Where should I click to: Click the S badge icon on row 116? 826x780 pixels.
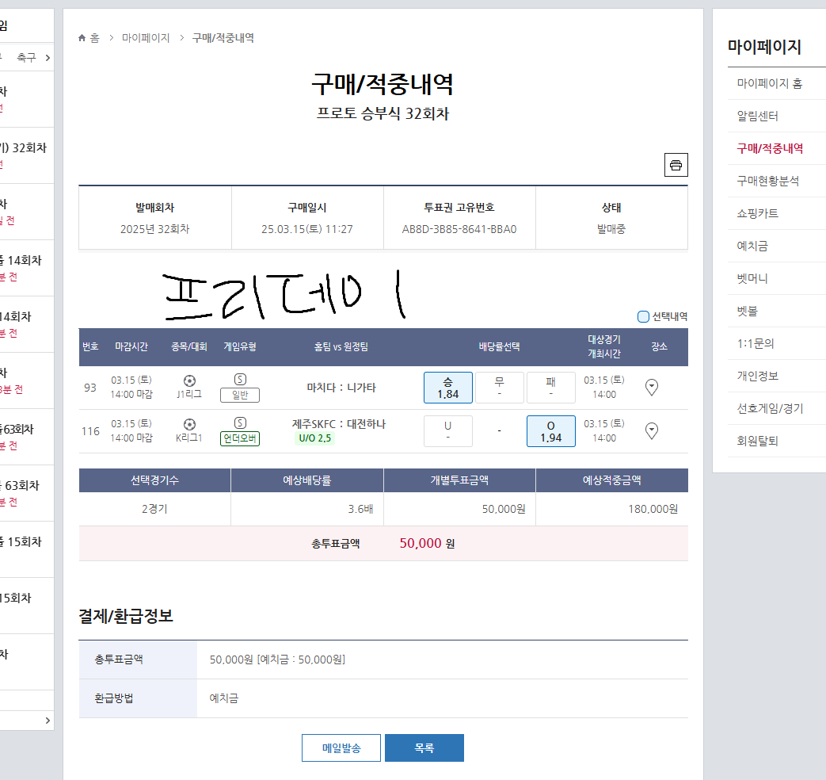240,423
